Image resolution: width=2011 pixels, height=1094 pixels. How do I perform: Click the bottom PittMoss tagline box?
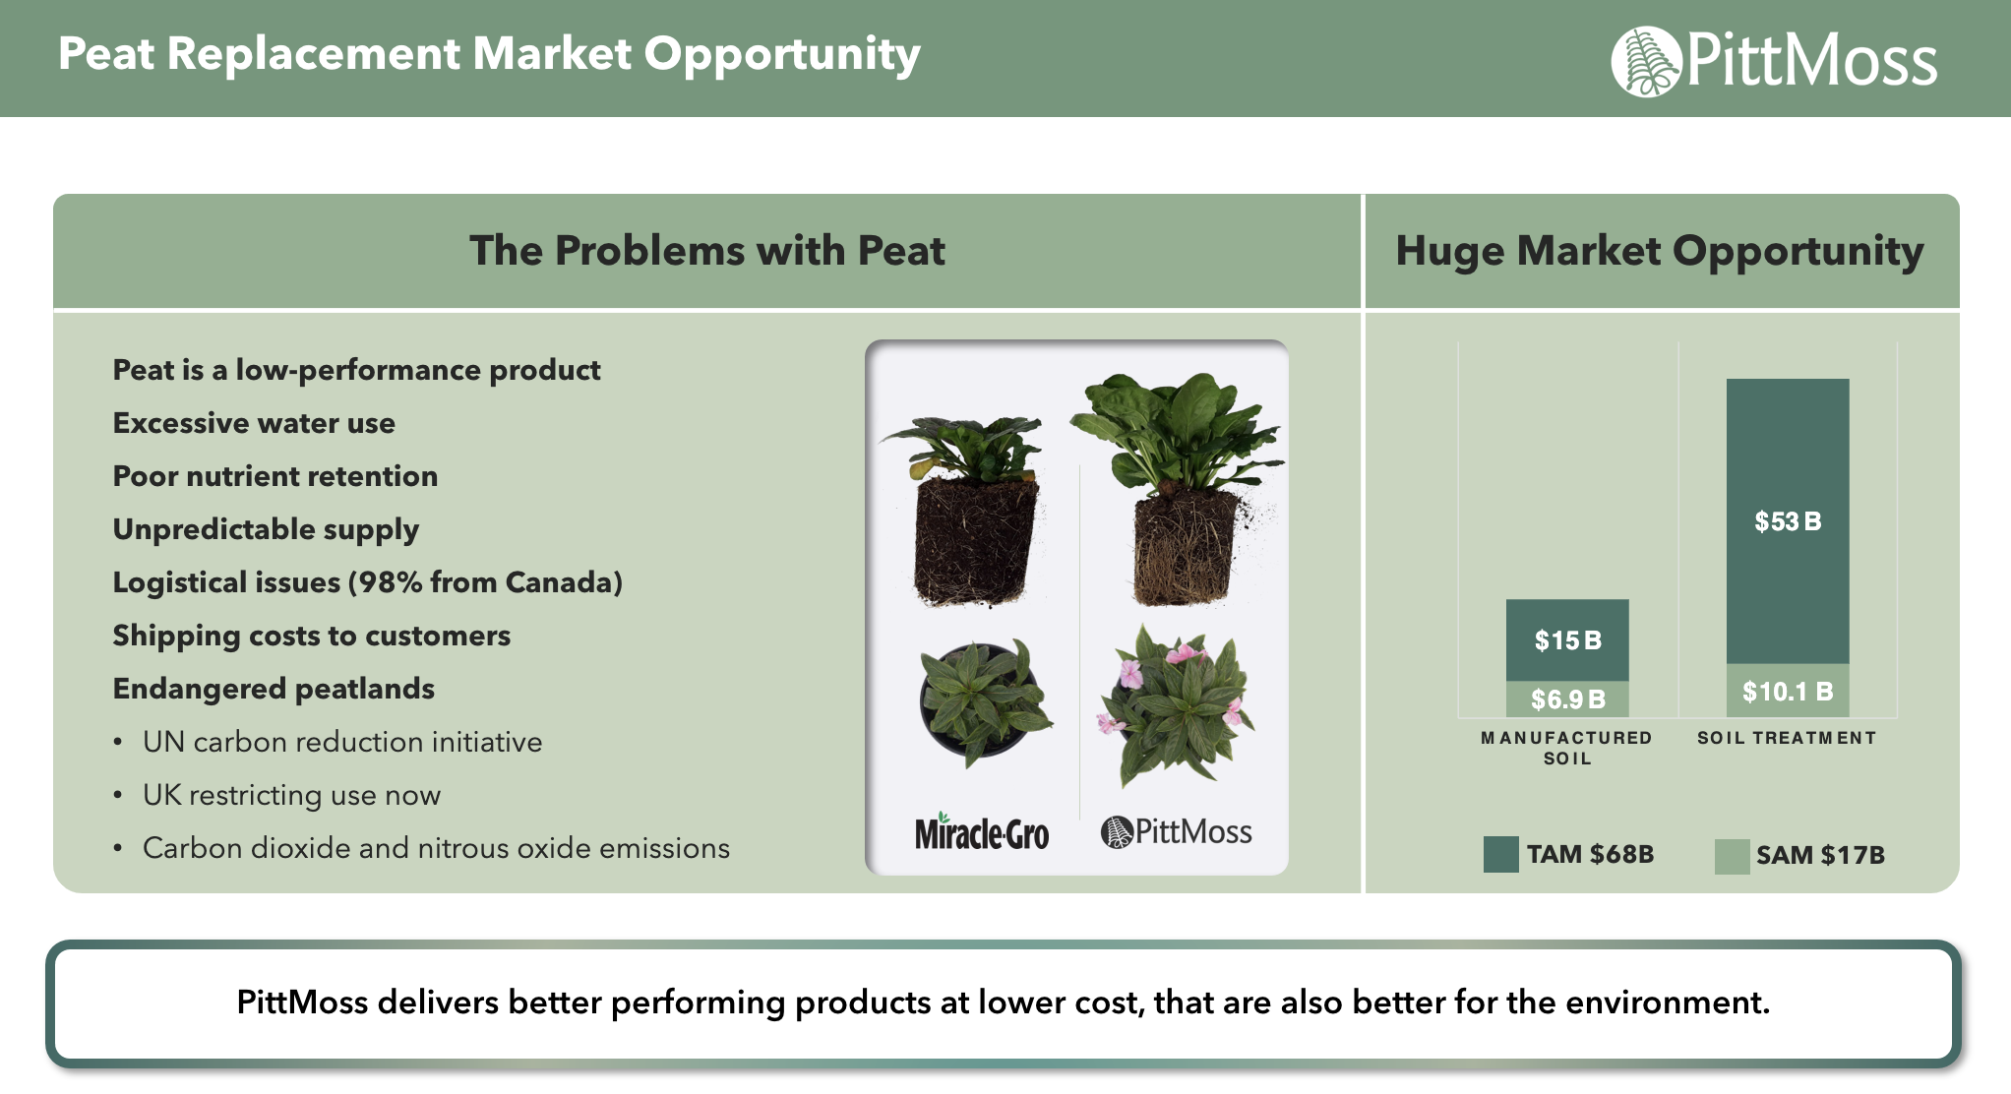[1004, 1003]
